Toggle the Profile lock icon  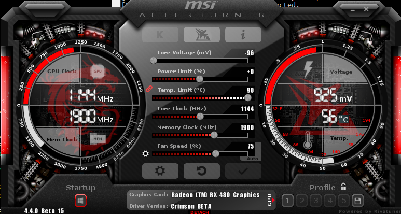[343, 187]
